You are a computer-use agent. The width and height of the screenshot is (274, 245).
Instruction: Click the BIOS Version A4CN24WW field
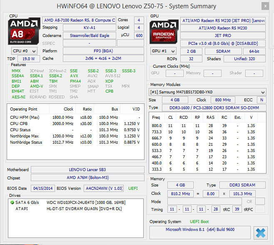click(104, 189)
